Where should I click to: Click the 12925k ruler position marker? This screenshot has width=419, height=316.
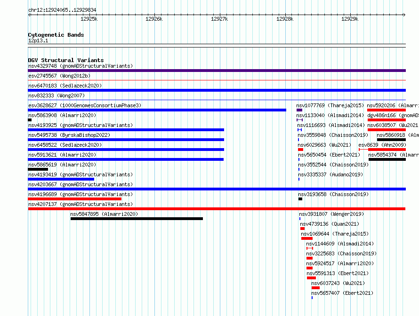89,19
